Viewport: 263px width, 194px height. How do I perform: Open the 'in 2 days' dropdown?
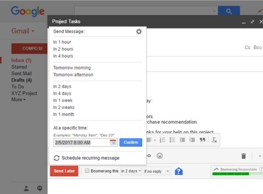(131, 171)
